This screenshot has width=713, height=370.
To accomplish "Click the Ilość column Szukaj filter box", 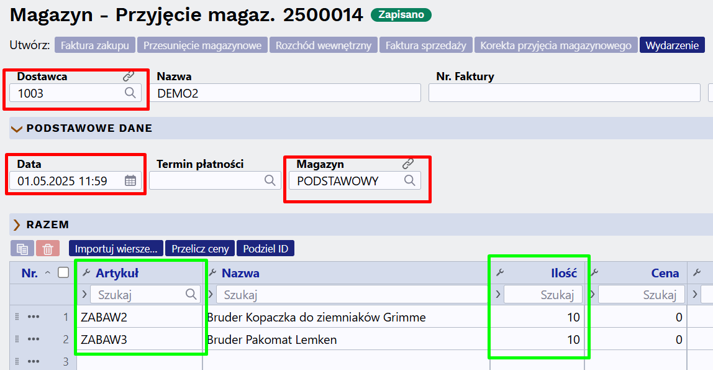I will [x=543, y=295].
